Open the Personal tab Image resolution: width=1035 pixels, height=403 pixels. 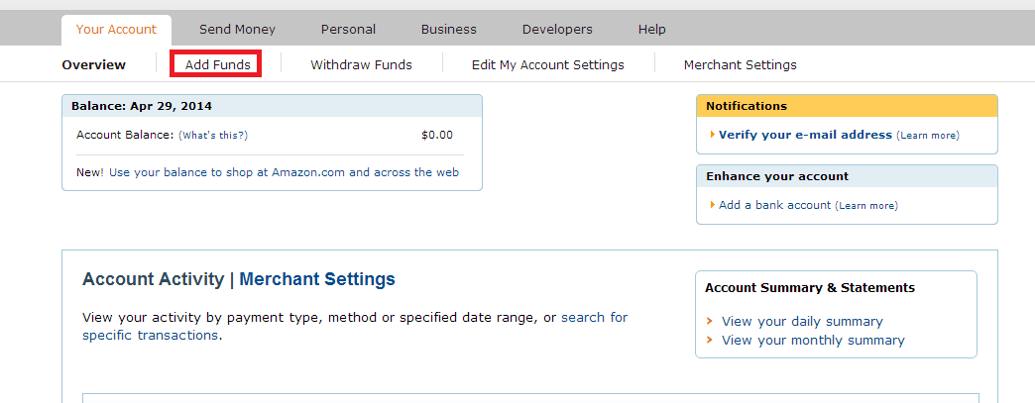click(x=349, y=30)
